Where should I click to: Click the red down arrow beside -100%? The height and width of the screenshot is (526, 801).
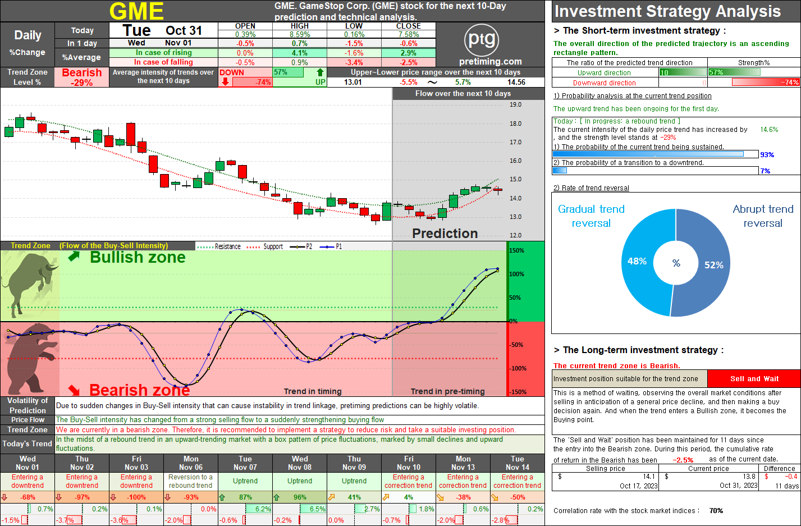[113, 497]
